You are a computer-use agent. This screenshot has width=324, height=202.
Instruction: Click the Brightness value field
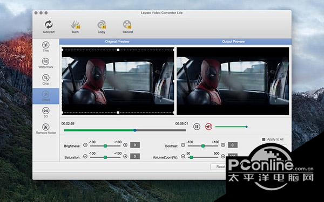click(135, 145)
